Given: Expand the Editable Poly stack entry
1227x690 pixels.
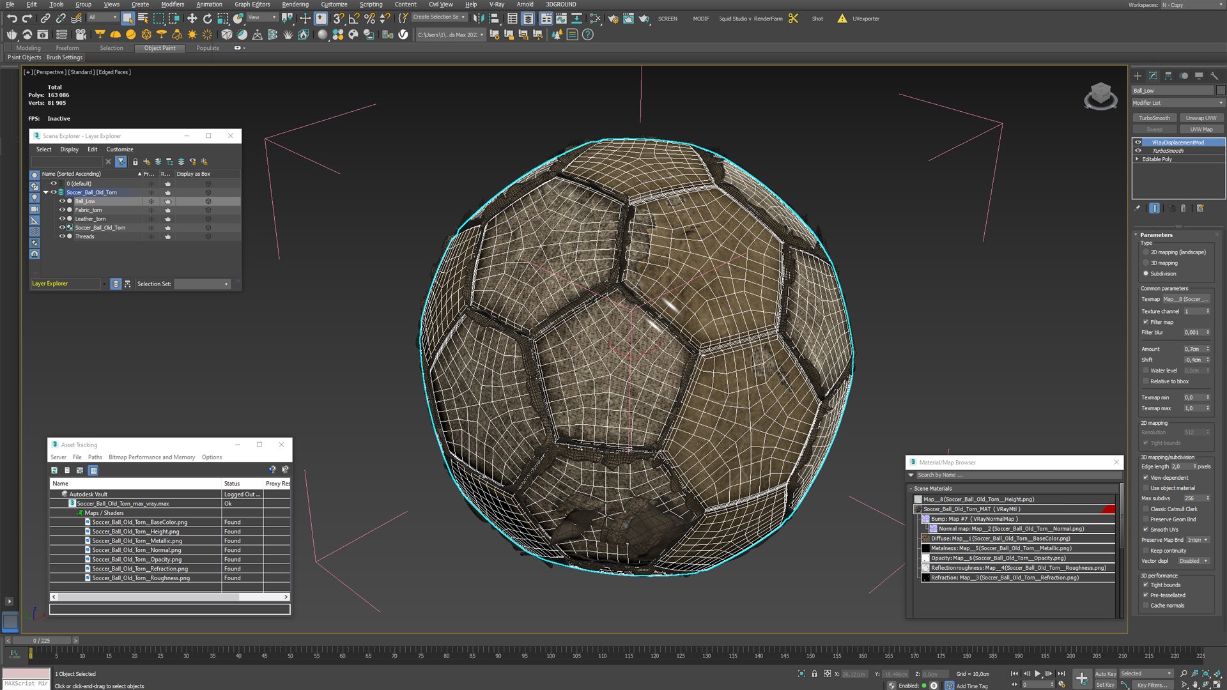Looking at the screenshot, I should click(1137, 159).
